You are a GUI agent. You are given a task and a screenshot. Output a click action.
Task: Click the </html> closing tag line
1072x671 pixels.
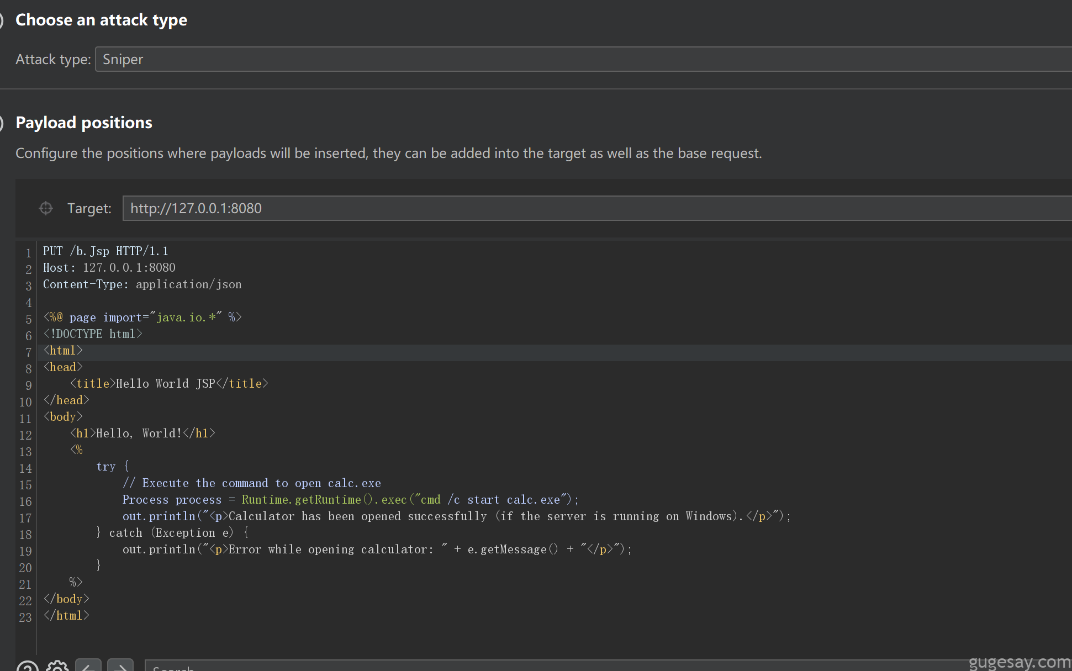[66, 616]
